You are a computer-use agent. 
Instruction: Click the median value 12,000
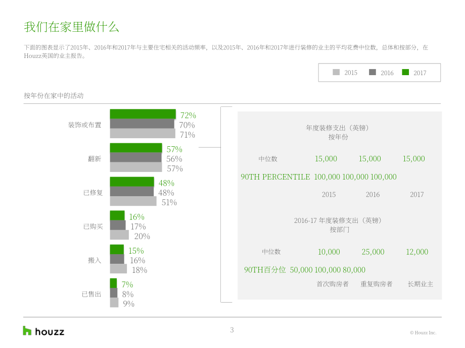(417, 252)
